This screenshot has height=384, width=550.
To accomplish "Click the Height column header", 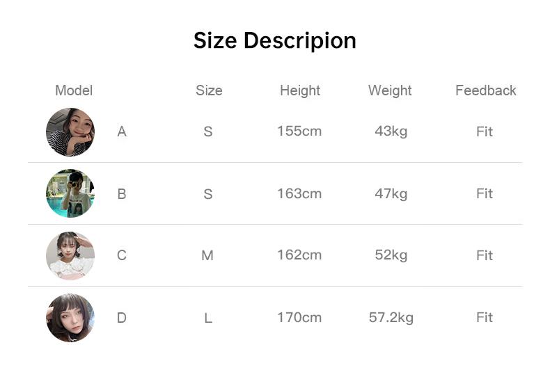I will [x=300, y=90].
